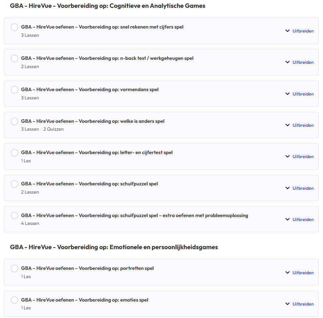The height and width of the screenshot is (318, 323).
Task: Click the completion circle for letter- en cijfertest
Action: tap(14, 153)
